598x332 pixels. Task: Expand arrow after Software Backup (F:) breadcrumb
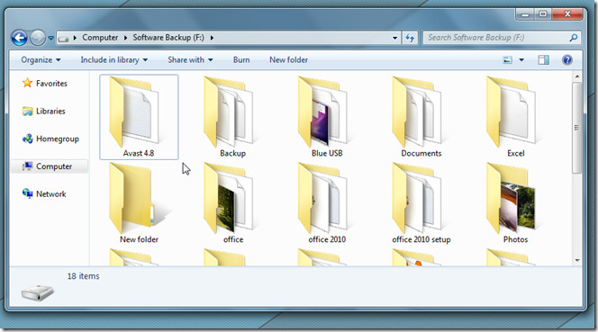tap(212, 38)
